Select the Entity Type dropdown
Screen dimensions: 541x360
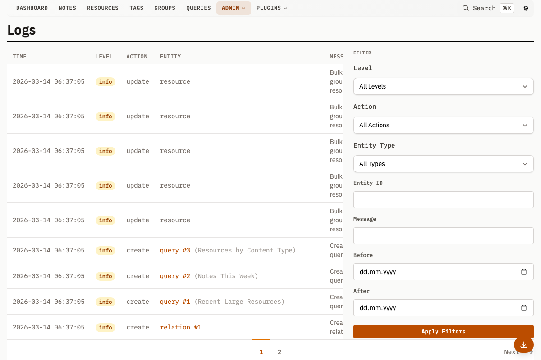(x=443, y=164)
